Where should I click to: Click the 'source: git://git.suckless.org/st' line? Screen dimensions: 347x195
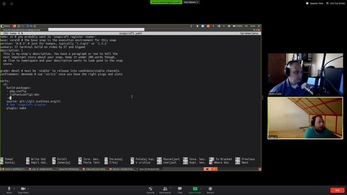point(34,101)
